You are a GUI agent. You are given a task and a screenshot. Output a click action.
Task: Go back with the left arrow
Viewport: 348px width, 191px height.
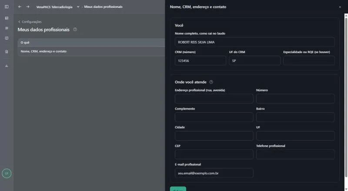(x=20, y=7)
